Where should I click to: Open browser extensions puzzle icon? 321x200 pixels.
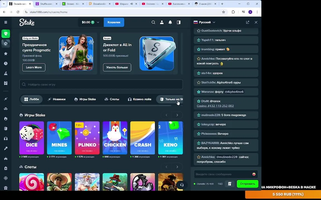pos(233,12)
